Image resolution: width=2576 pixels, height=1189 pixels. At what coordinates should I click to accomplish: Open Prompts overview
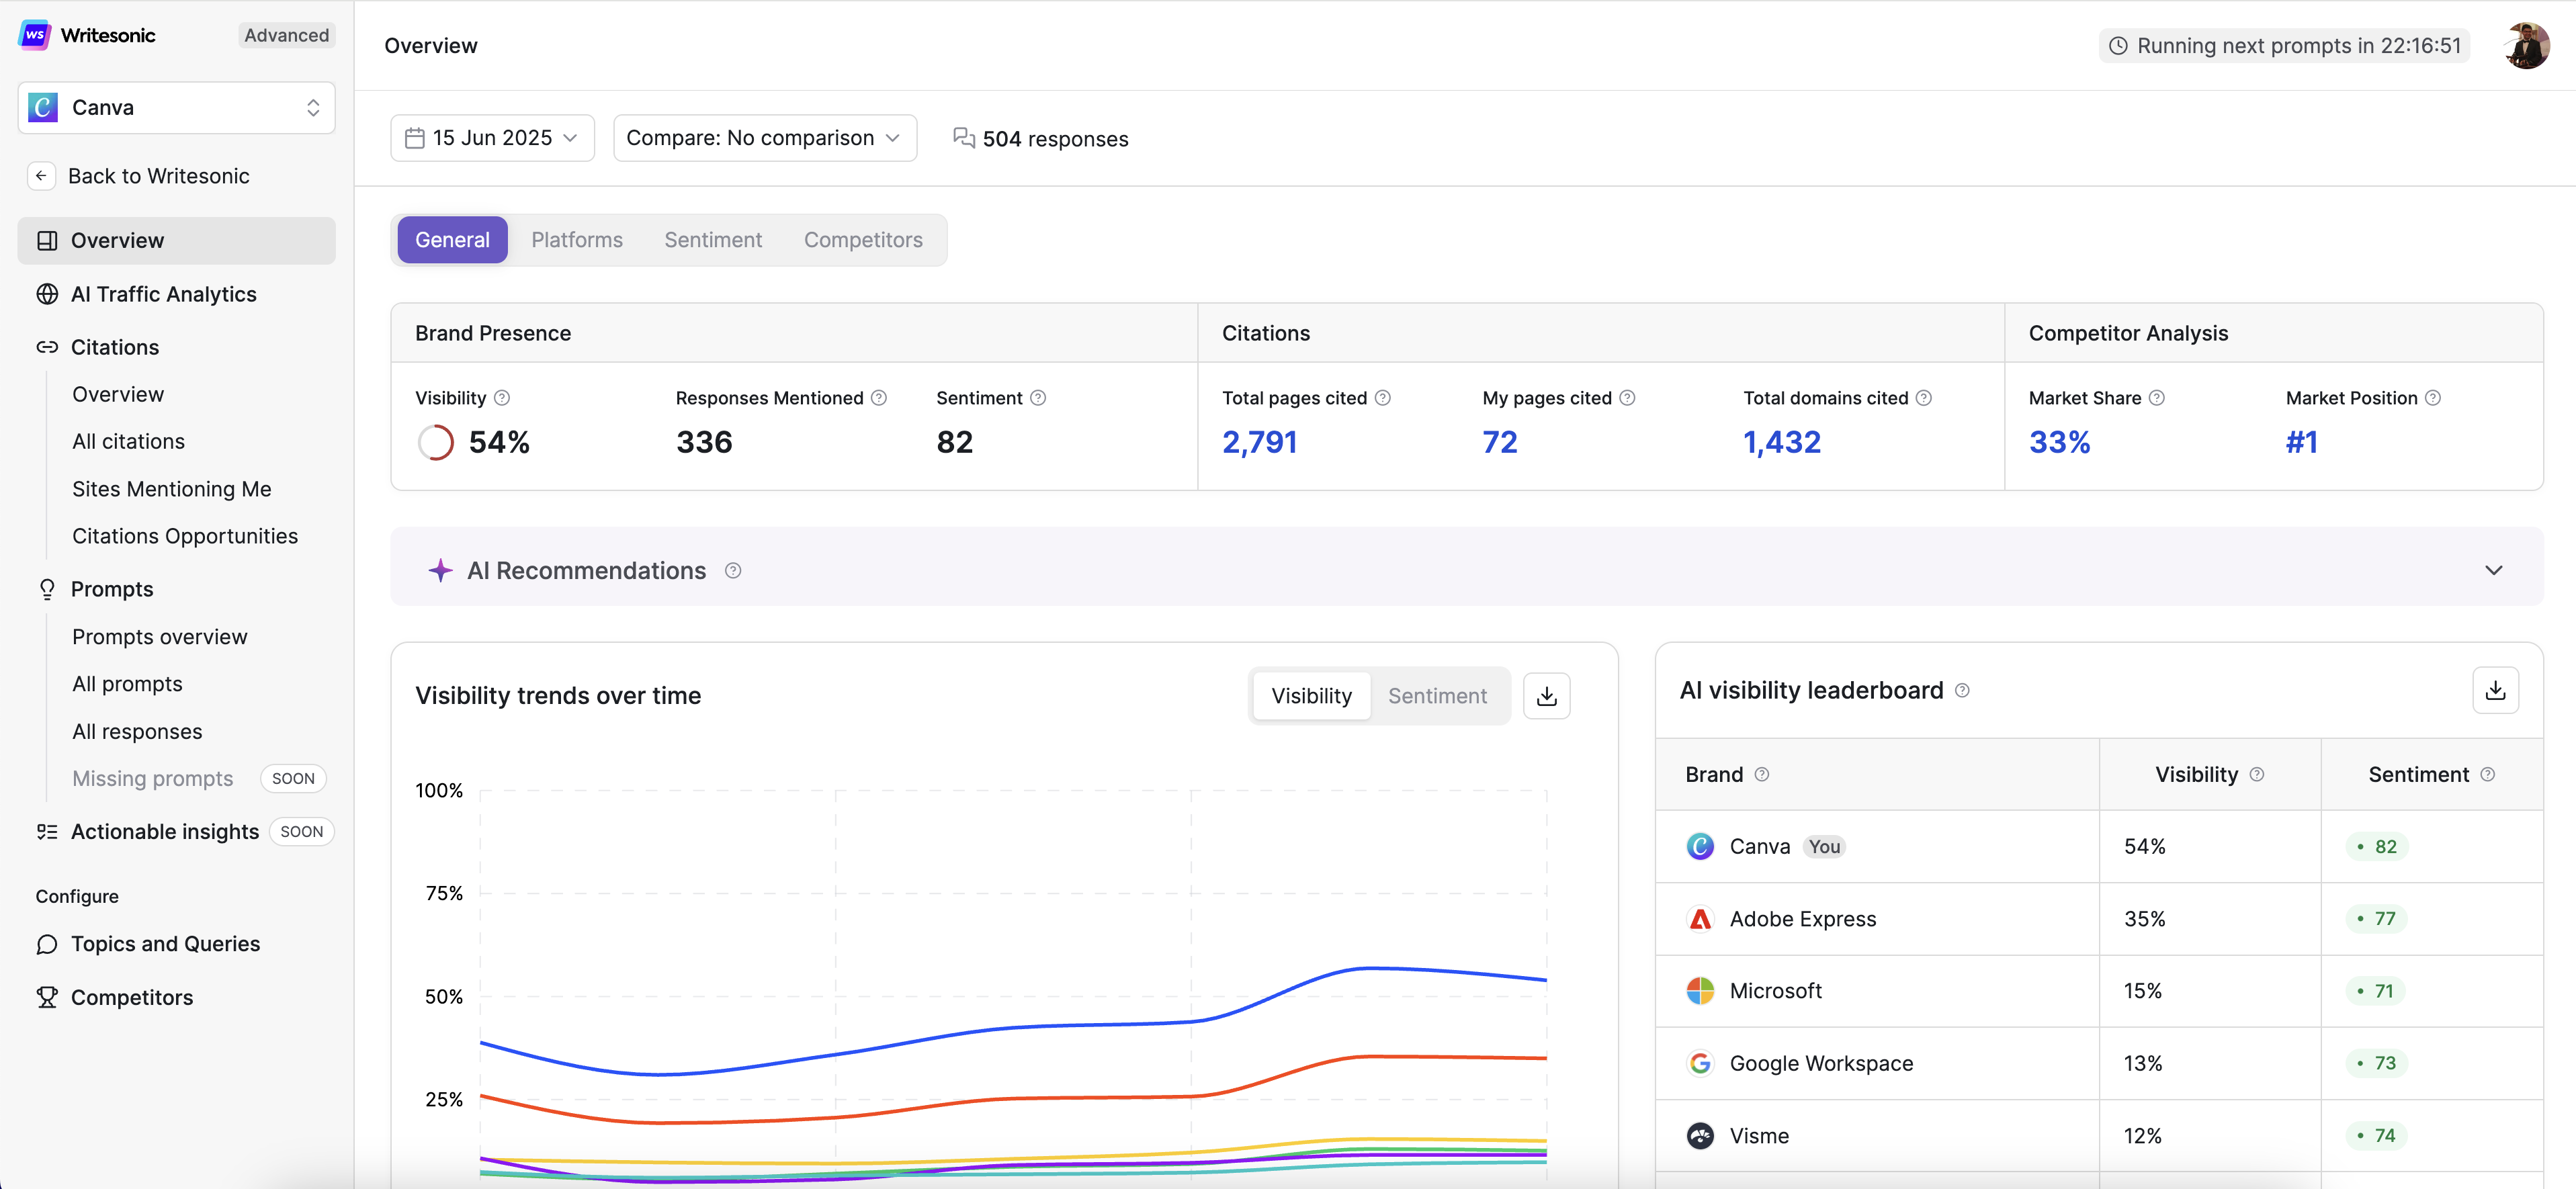pyautogui.click(x=160, y=637)
